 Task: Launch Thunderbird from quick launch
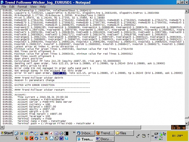tap(36, 138)
